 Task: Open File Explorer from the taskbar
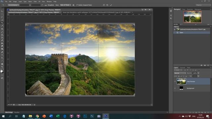[30, 116]
